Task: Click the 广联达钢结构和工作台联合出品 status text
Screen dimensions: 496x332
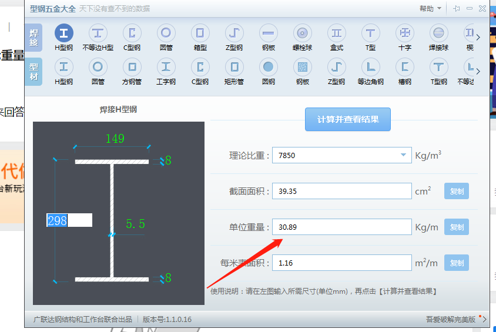Action: [x=82, y=319]
